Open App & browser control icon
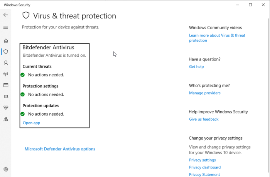Viewport: 270px width, 177px height. coord(5,85)
